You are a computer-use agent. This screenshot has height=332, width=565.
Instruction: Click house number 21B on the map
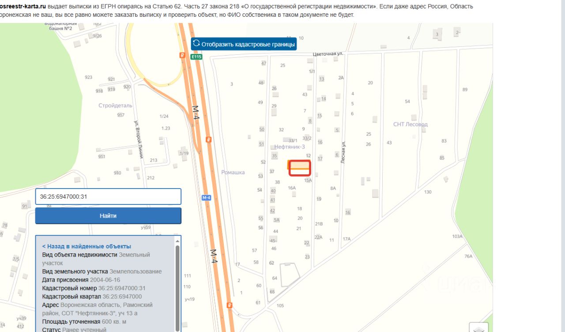pyautogui.click(x=319, y=224)
